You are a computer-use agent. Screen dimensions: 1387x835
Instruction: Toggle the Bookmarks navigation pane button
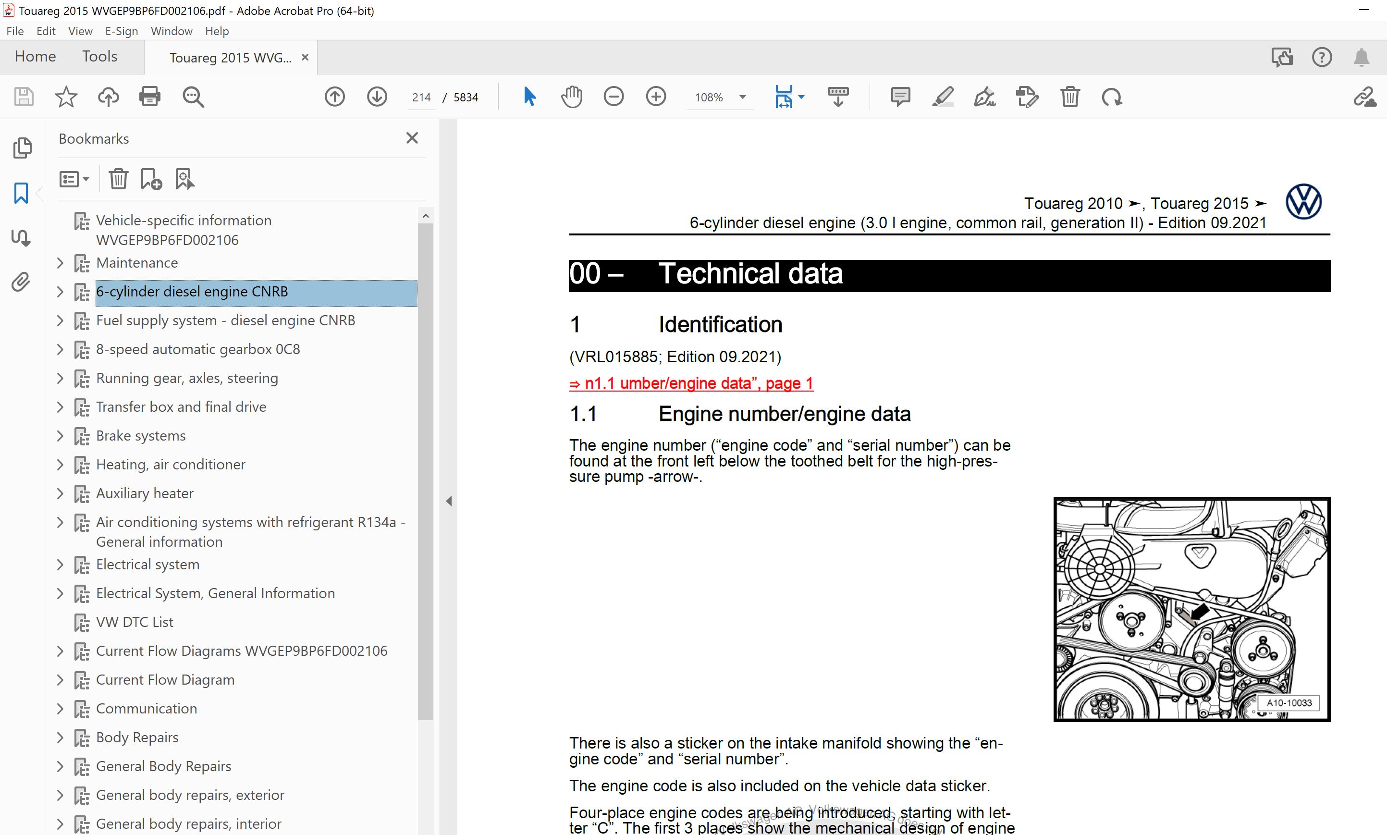tap(21, 193)
